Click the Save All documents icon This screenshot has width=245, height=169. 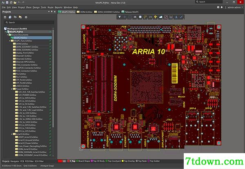[x=11, y=2]
